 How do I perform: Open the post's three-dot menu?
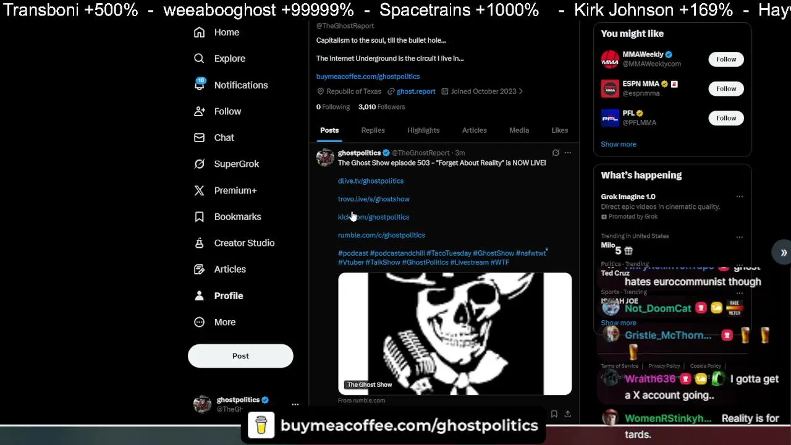point(568,153)
